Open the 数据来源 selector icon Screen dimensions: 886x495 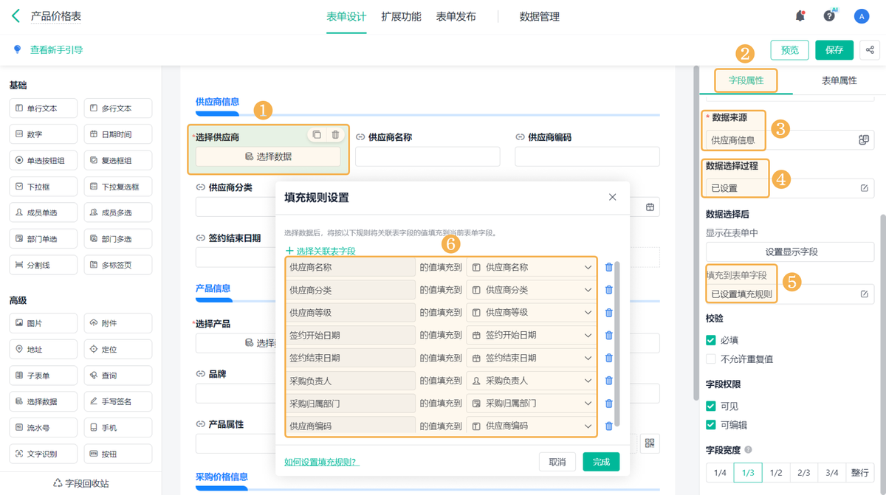[x=864, y=140]
